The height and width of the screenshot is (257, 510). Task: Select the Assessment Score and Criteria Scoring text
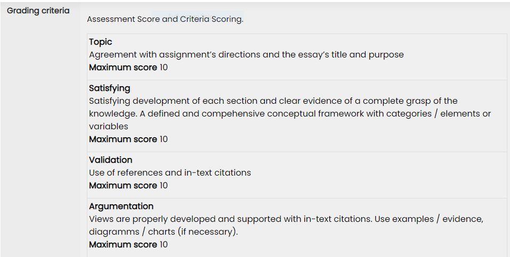pos(165,19)
